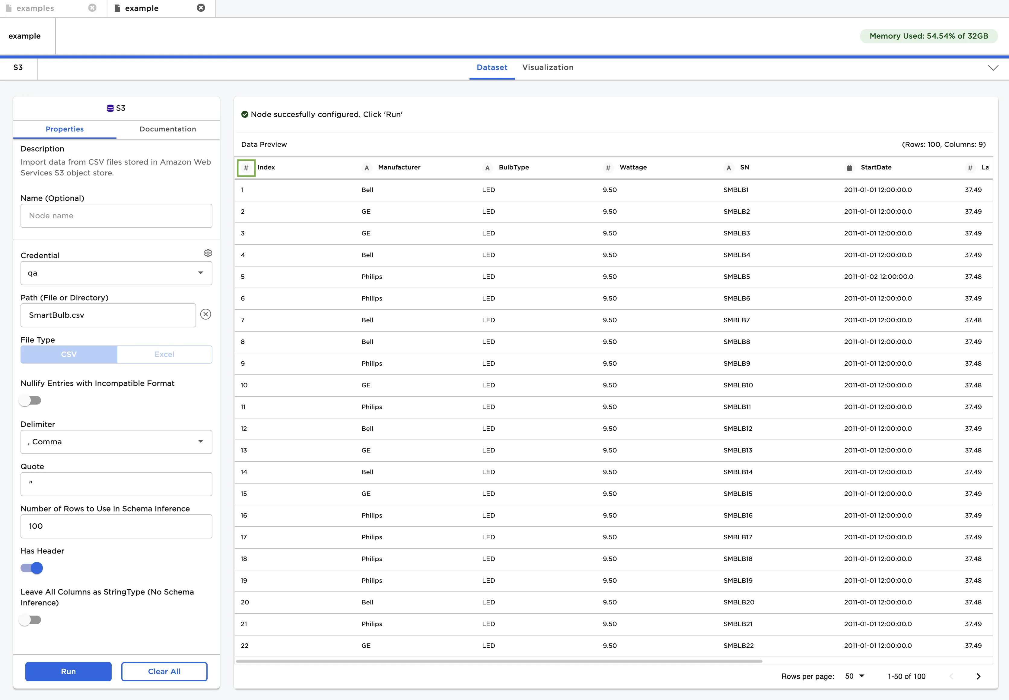The width and height of the screenshot is (1009, 700).
Task: Click the Clear All button
Action: coord(164,671)
